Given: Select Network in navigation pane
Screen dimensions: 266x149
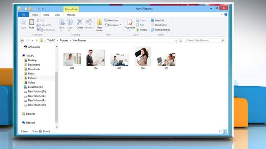Looking at the screenshot, I should [30, 123].
